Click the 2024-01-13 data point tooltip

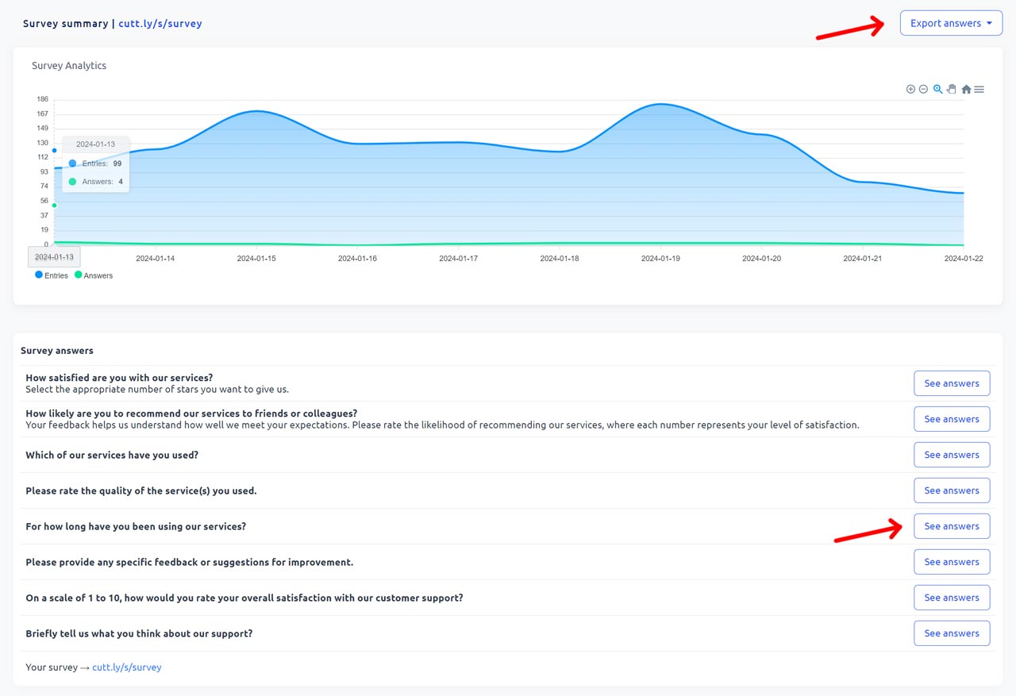95,163
